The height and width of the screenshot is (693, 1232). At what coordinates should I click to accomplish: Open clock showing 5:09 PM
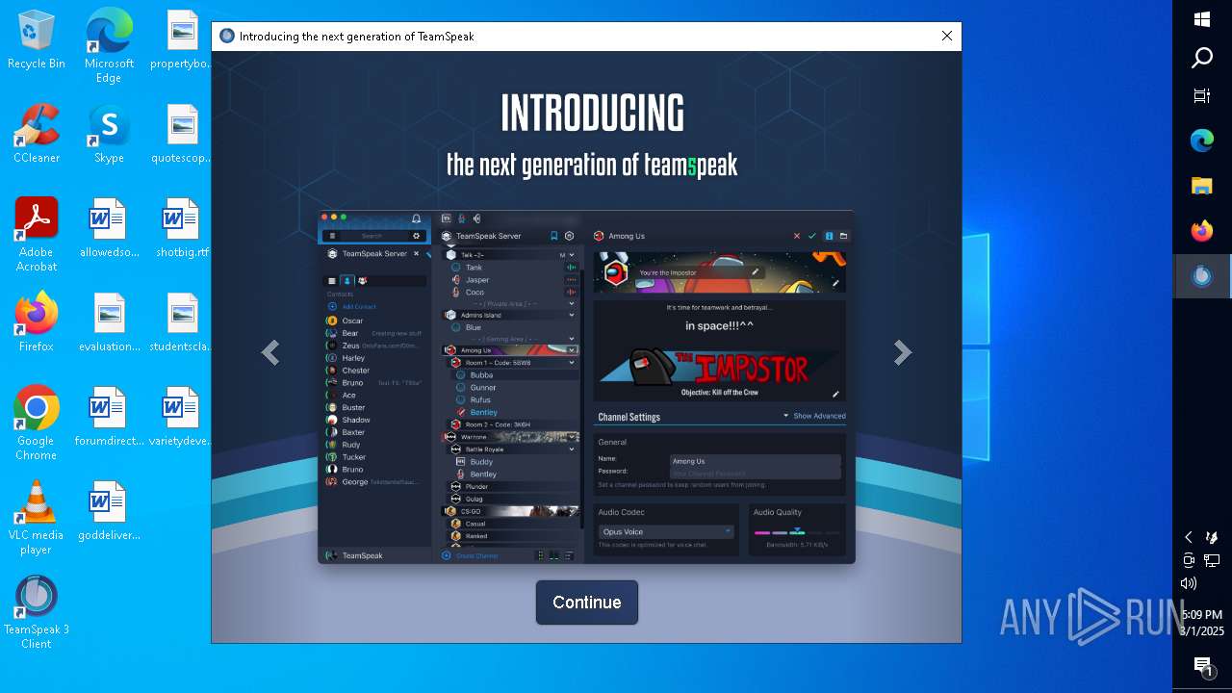[1201, 623]
